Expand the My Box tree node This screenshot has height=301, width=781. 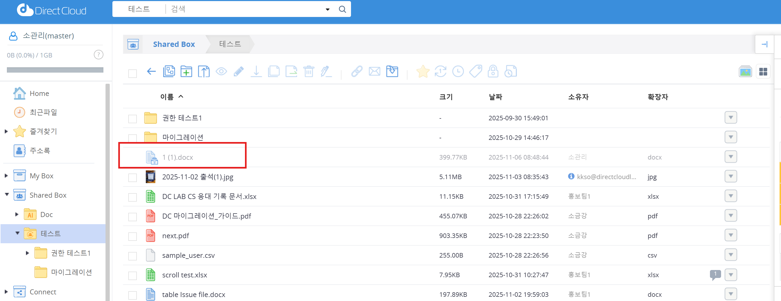[6, 175]
